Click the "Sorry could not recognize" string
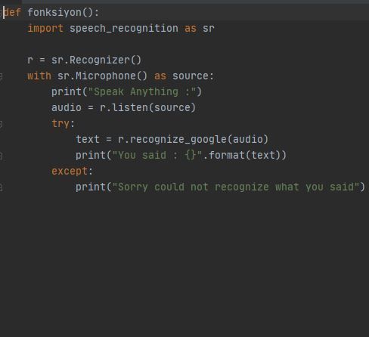Viewport: 369px width, 337px height. tap(236, 187)
